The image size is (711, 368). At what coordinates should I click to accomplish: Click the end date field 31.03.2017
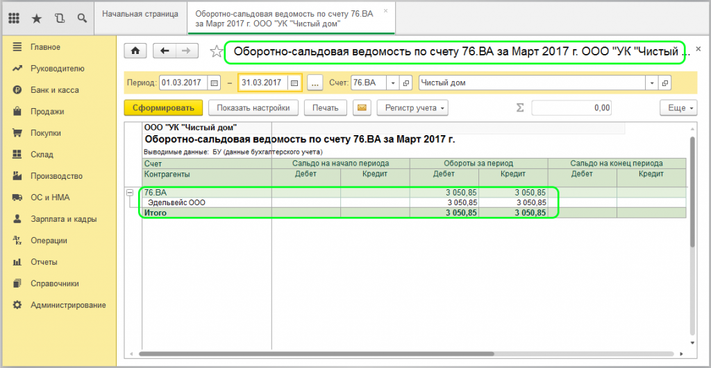(x=262, y=83)
